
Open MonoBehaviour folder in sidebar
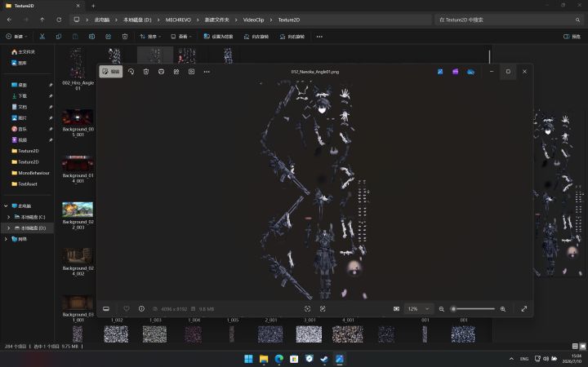[32, 173]
